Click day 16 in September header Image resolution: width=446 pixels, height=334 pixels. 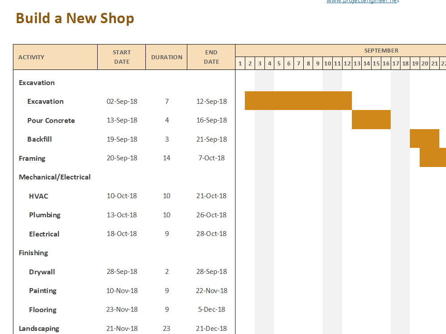pyautogui.click(x=386, y=63)
